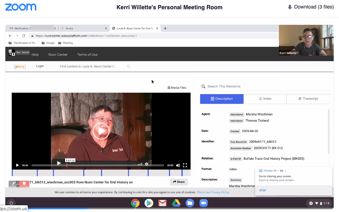
Task: Click the red stop recording icon
Action: point(24,184)
